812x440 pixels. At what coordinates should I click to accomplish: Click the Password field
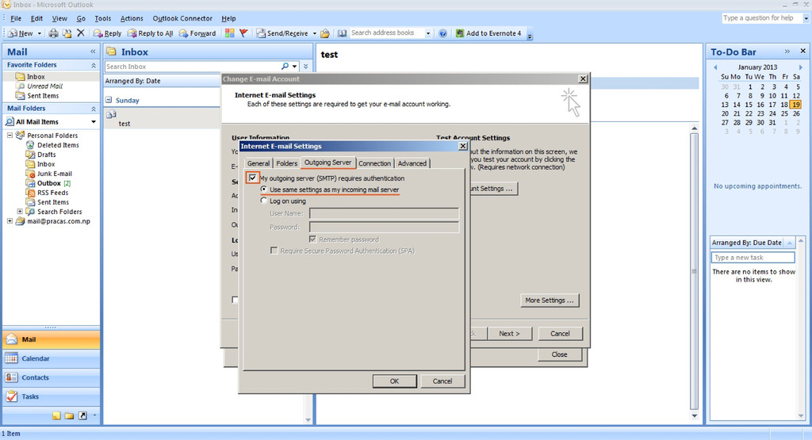pos(384,227)
